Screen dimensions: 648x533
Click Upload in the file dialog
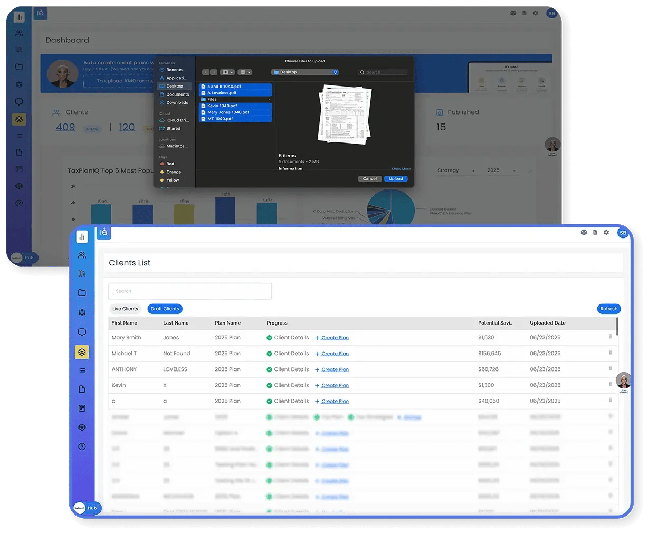pyautogui.click(x=396, y=178)
